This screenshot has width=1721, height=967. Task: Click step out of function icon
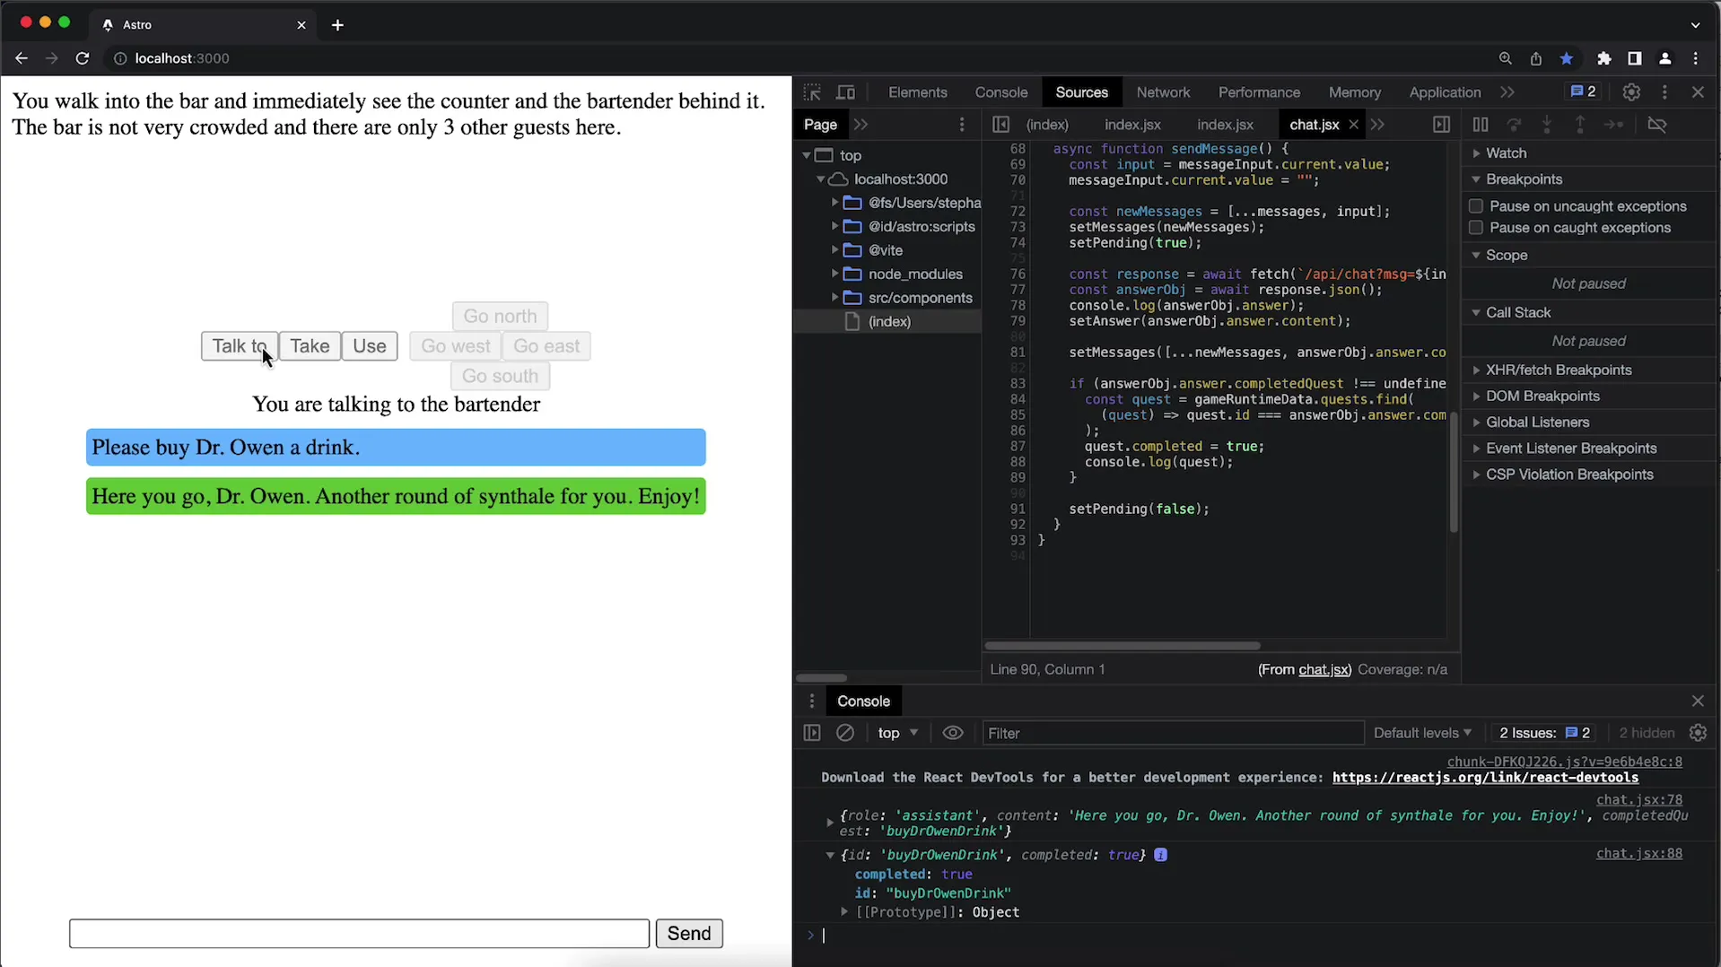pos(1580,125)
